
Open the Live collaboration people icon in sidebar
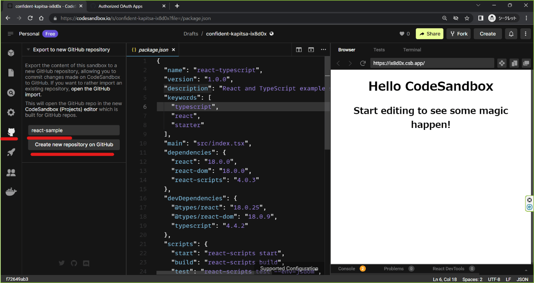[11, 173]
